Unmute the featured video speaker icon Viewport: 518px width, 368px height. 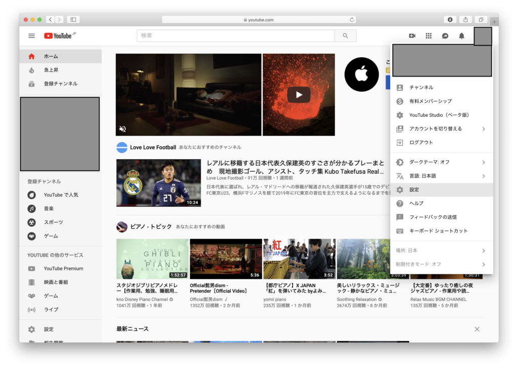122,129
